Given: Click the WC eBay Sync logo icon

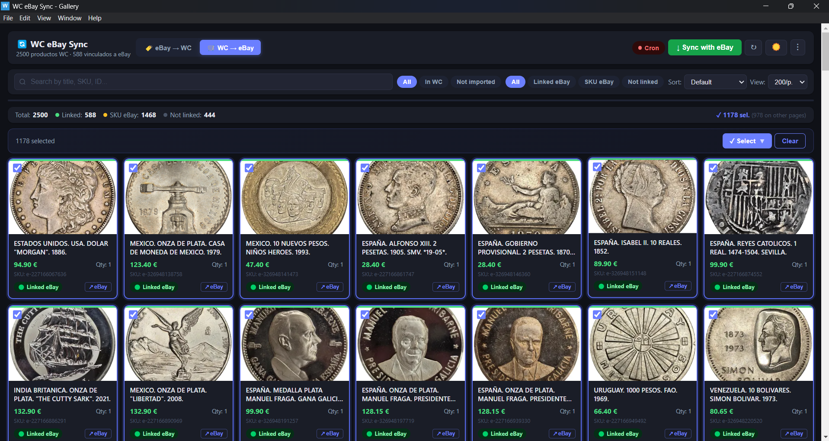Looking at the screenshot, I should point(22,44).
